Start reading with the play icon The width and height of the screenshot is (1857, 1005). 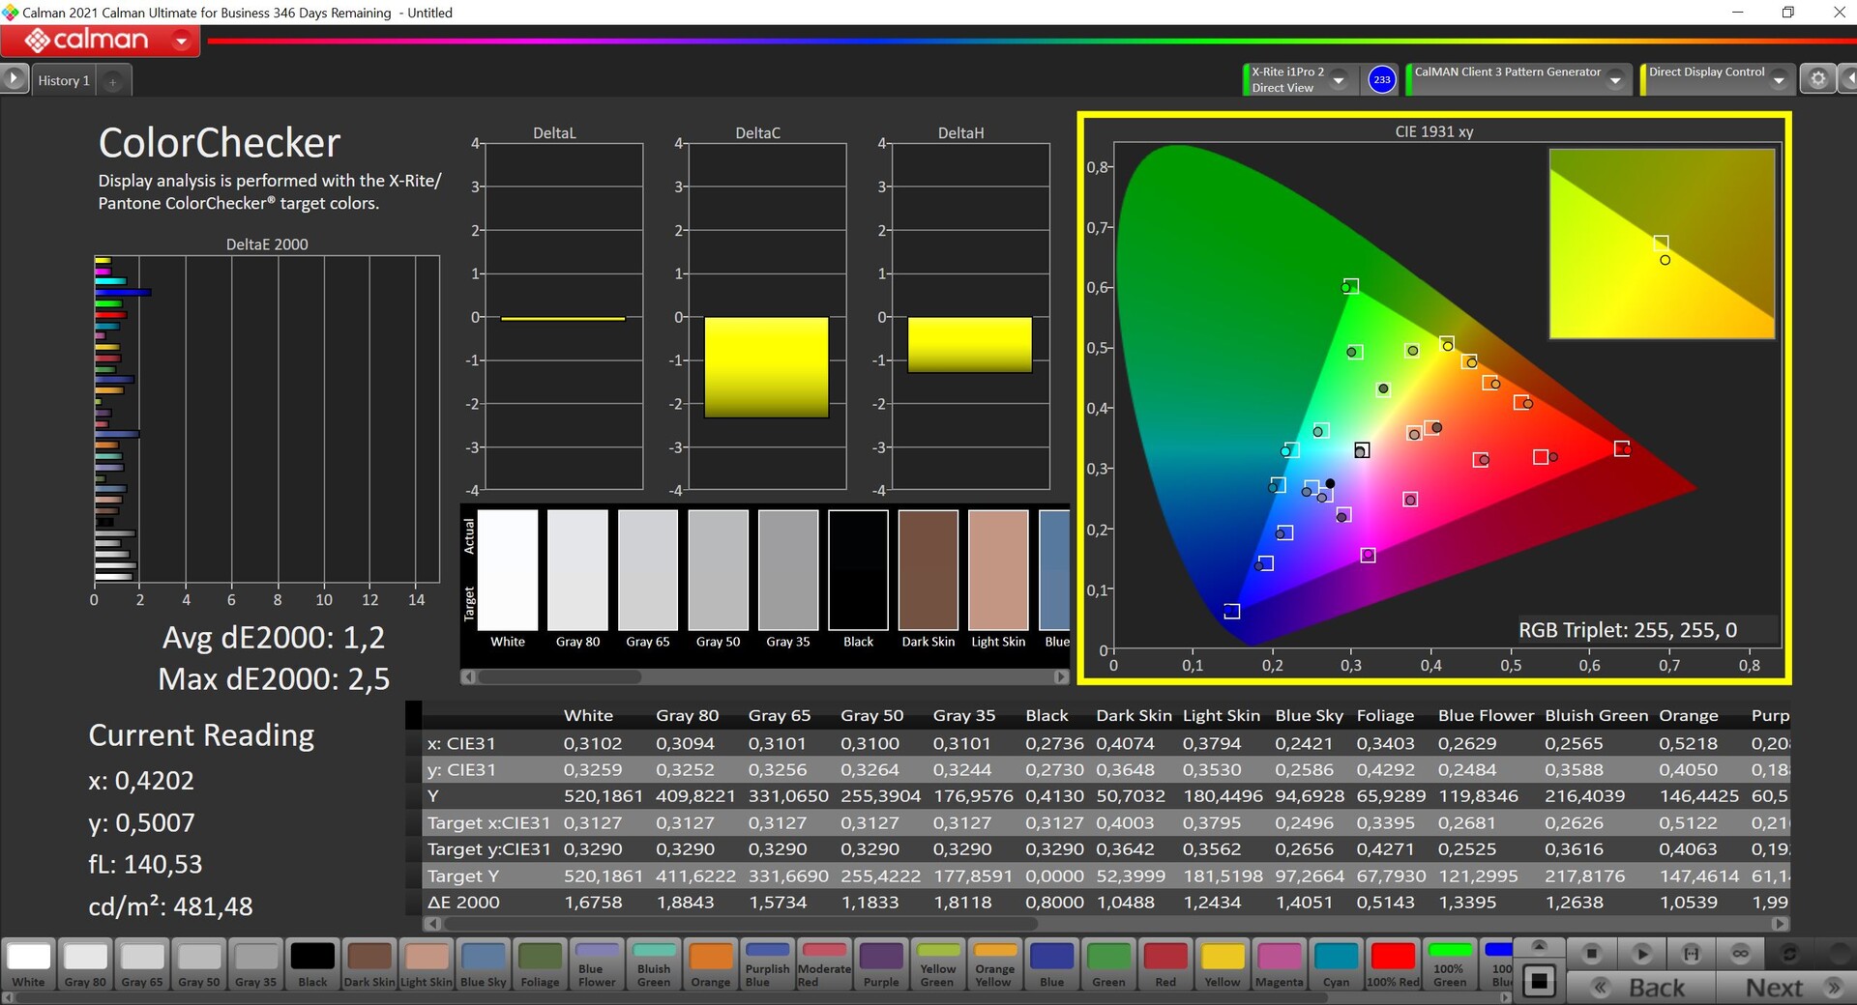pos(1641,954)
